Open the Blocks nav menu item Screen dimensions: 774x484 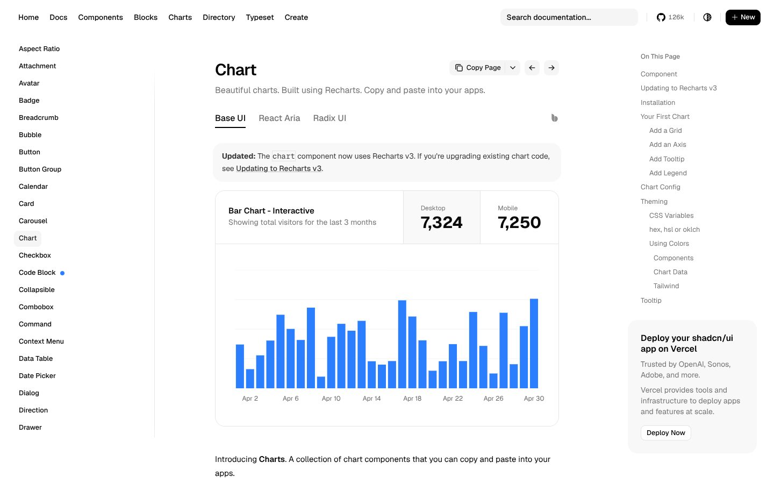[146, 17]
